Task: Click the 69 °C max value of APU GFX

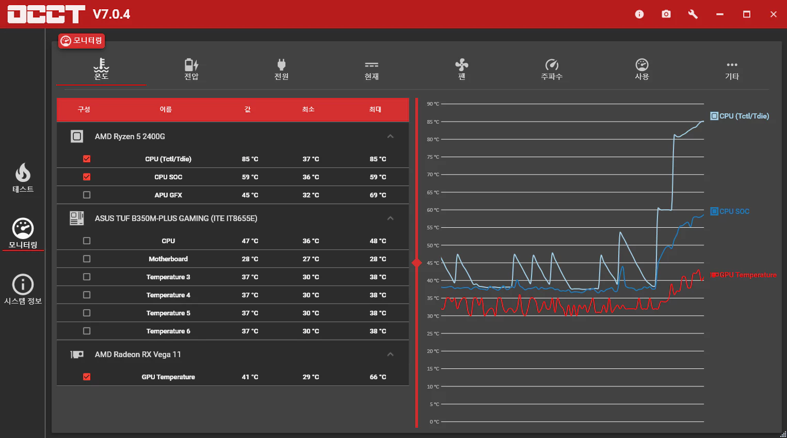Action: click(x=378, y=195)
